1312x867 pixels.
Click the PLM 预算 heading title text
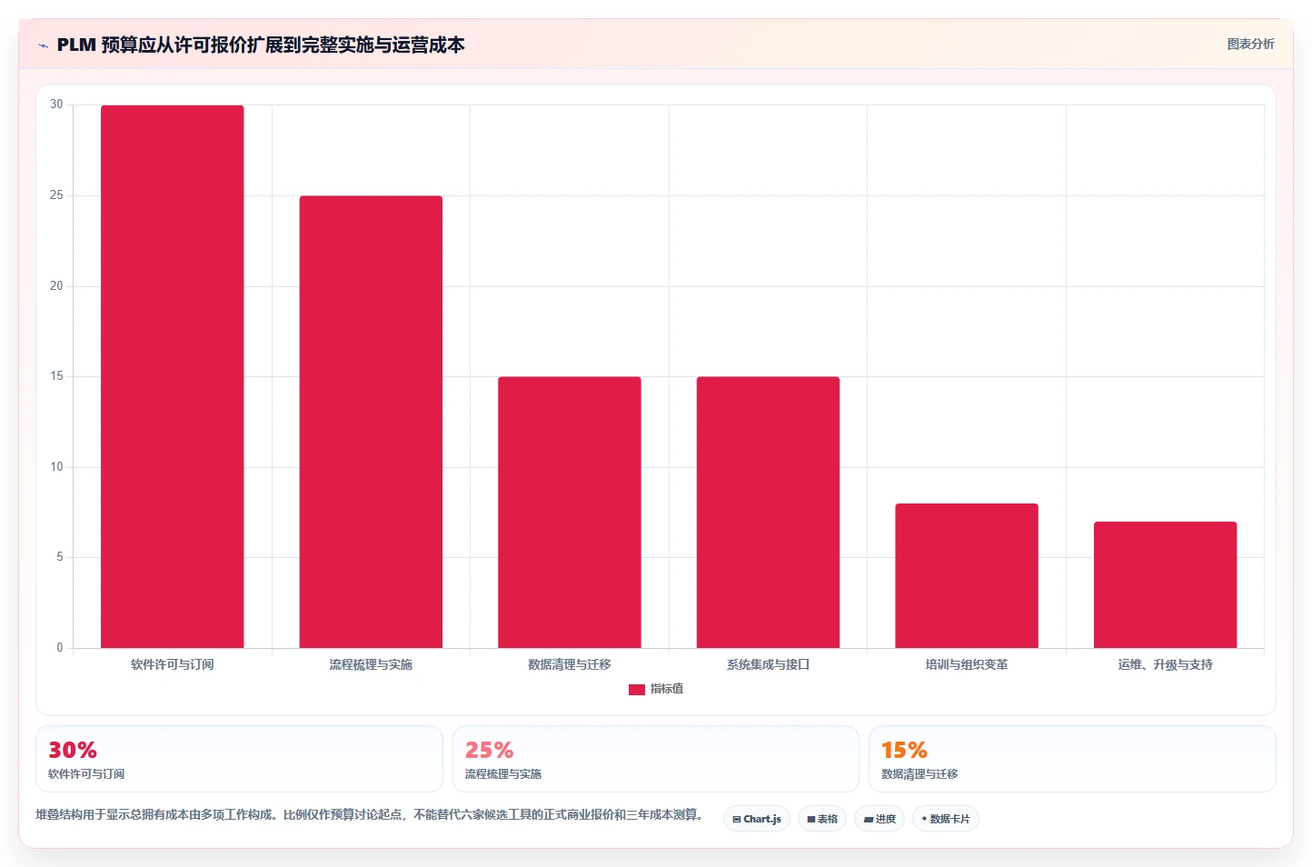click(261, 45)
